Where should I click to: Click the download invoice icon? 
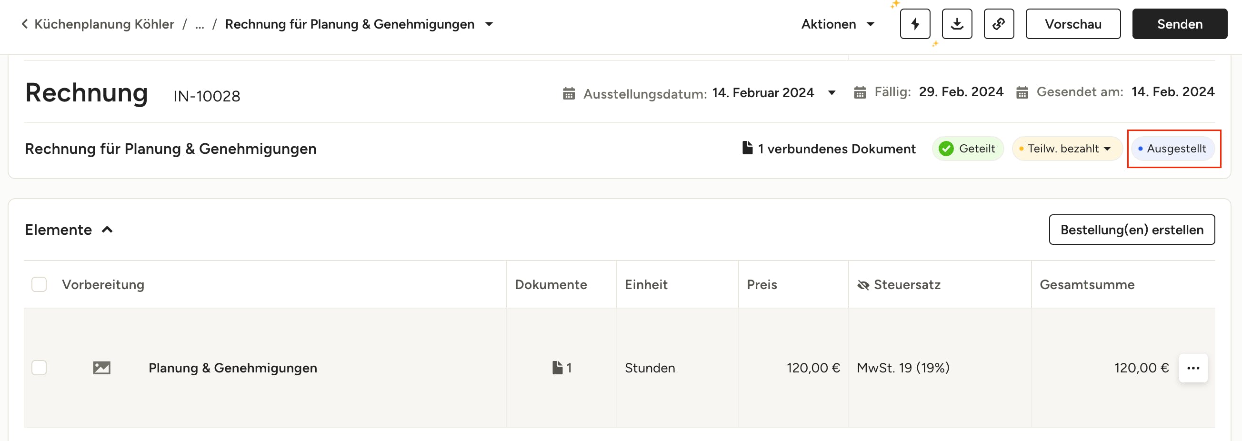pos(957,24)
